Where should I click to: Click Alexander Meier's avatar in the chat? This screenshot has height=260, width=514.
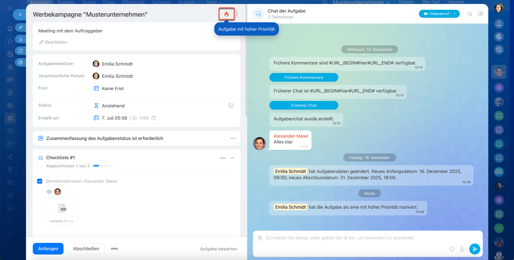(x=259, y=143)
